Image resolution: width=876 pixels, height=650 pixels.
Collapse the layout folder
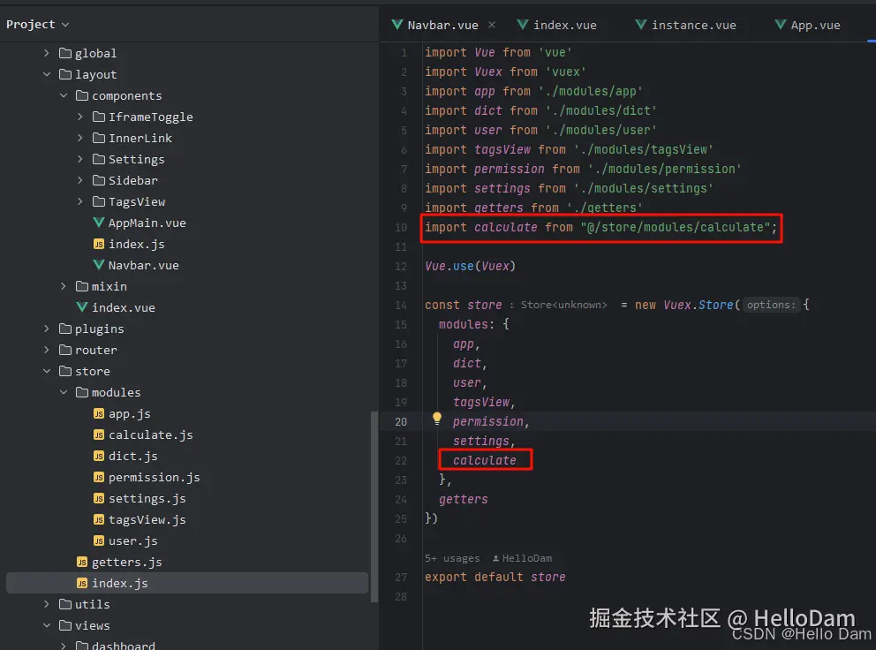pyautogui.click(x=47, y=74)
